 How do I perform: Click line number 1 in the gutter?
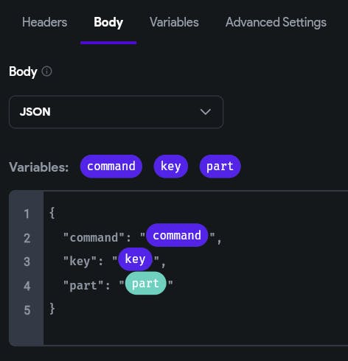(x=27, y=214)
